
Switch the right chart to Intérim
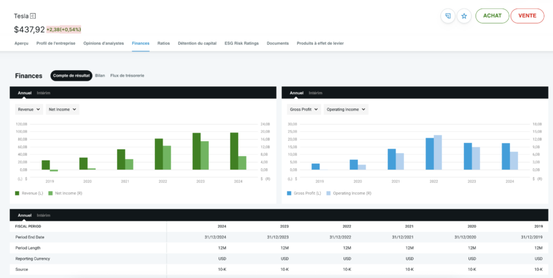pyautogui.click(x=316, y=93)
